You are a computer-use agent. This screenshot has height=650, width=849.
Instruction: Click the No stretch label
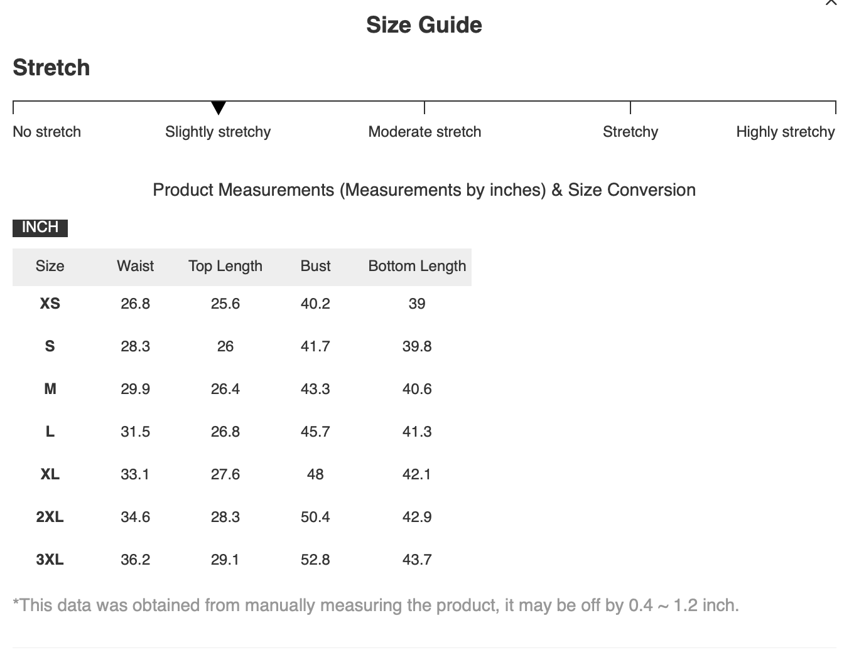coord(47,132)
